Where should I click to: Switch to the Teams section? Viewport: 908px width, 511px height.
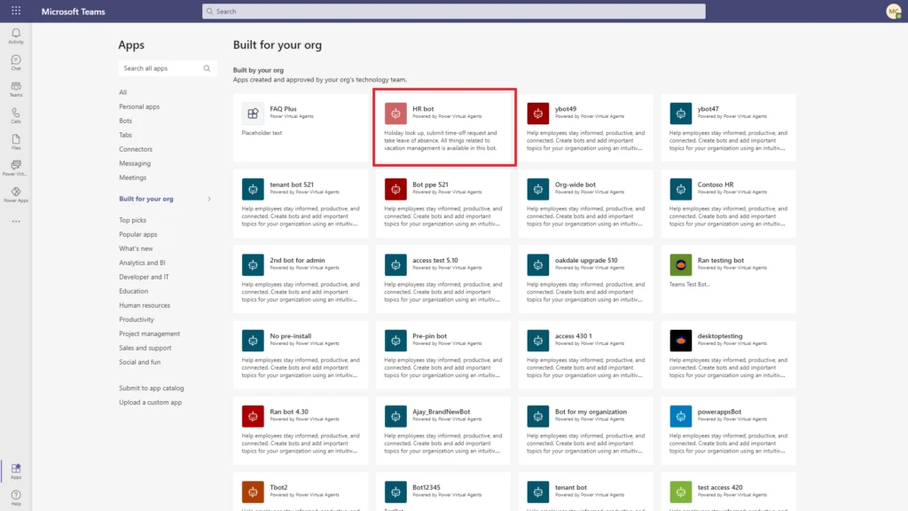coord(16,86)
